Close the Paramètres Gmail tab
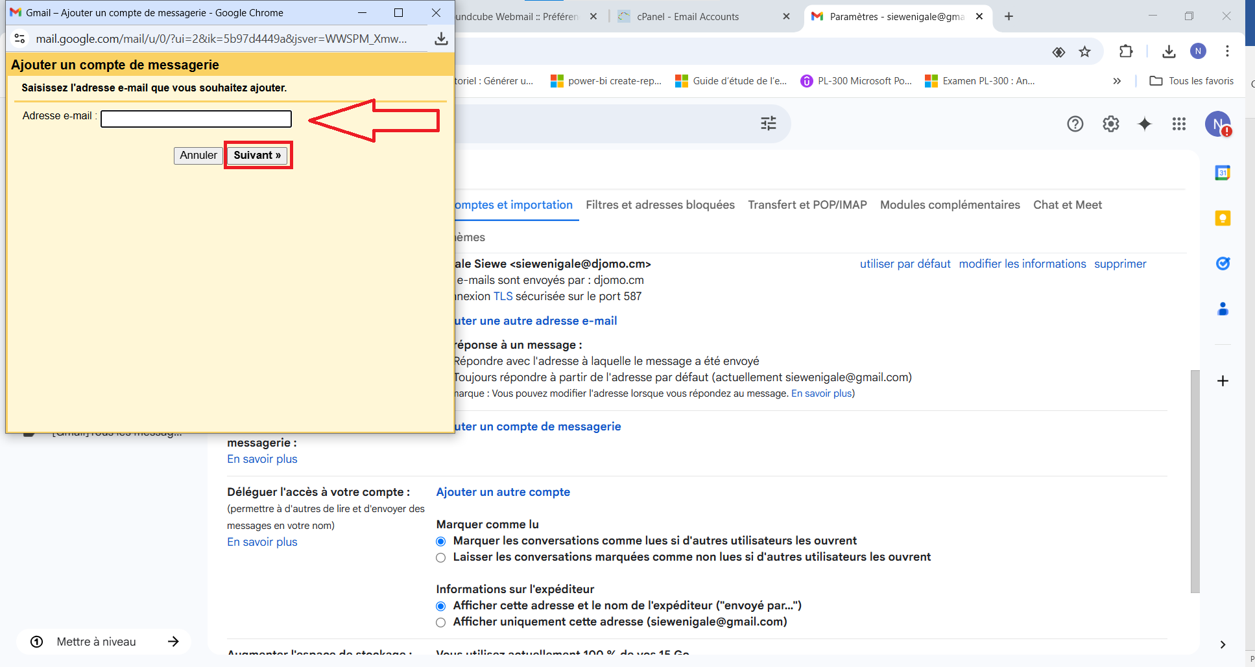1255x667 pixels. point(979,17)
